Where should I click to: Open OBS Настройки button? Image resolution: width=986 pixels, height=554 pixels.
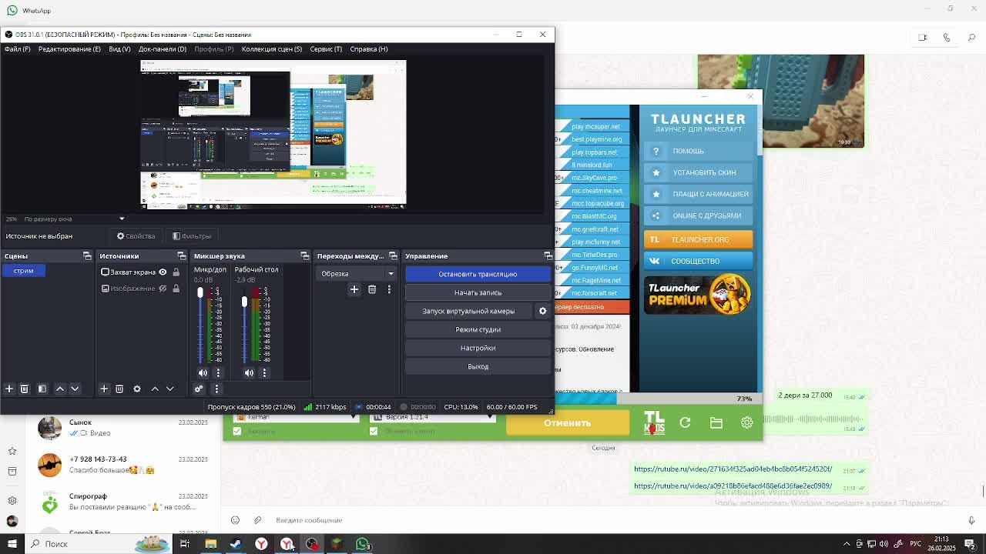click(x=478, y=348)
